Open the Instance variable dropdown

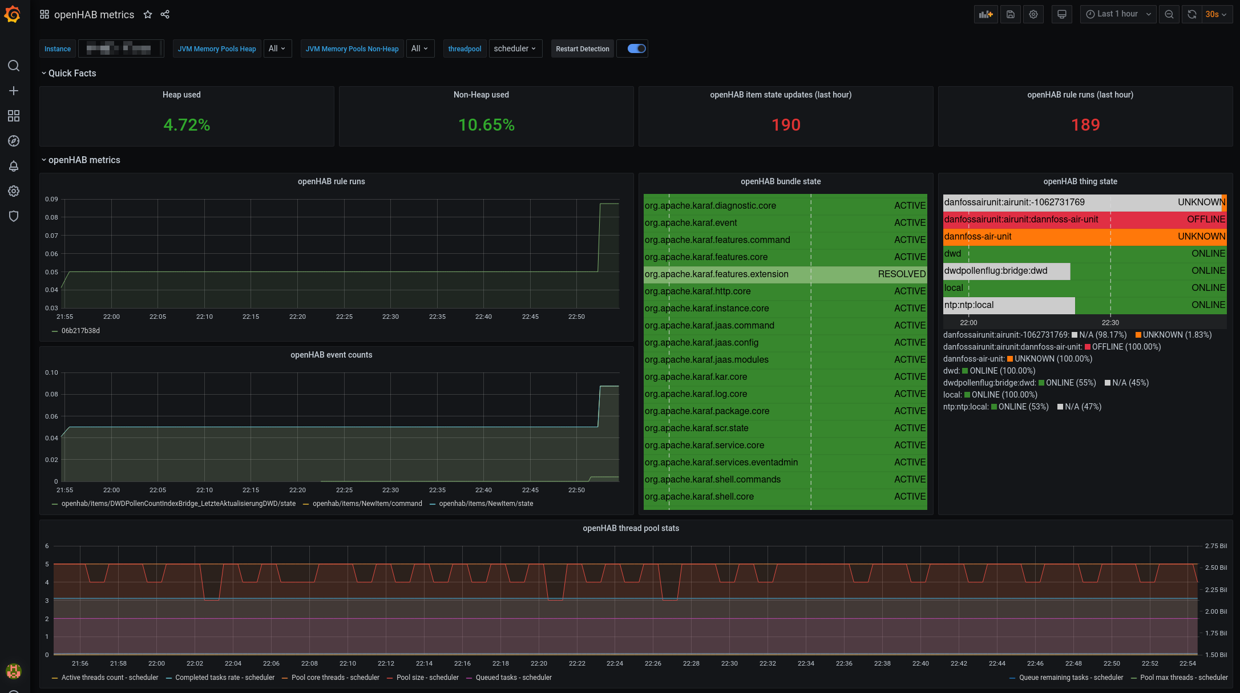(120, 48)
